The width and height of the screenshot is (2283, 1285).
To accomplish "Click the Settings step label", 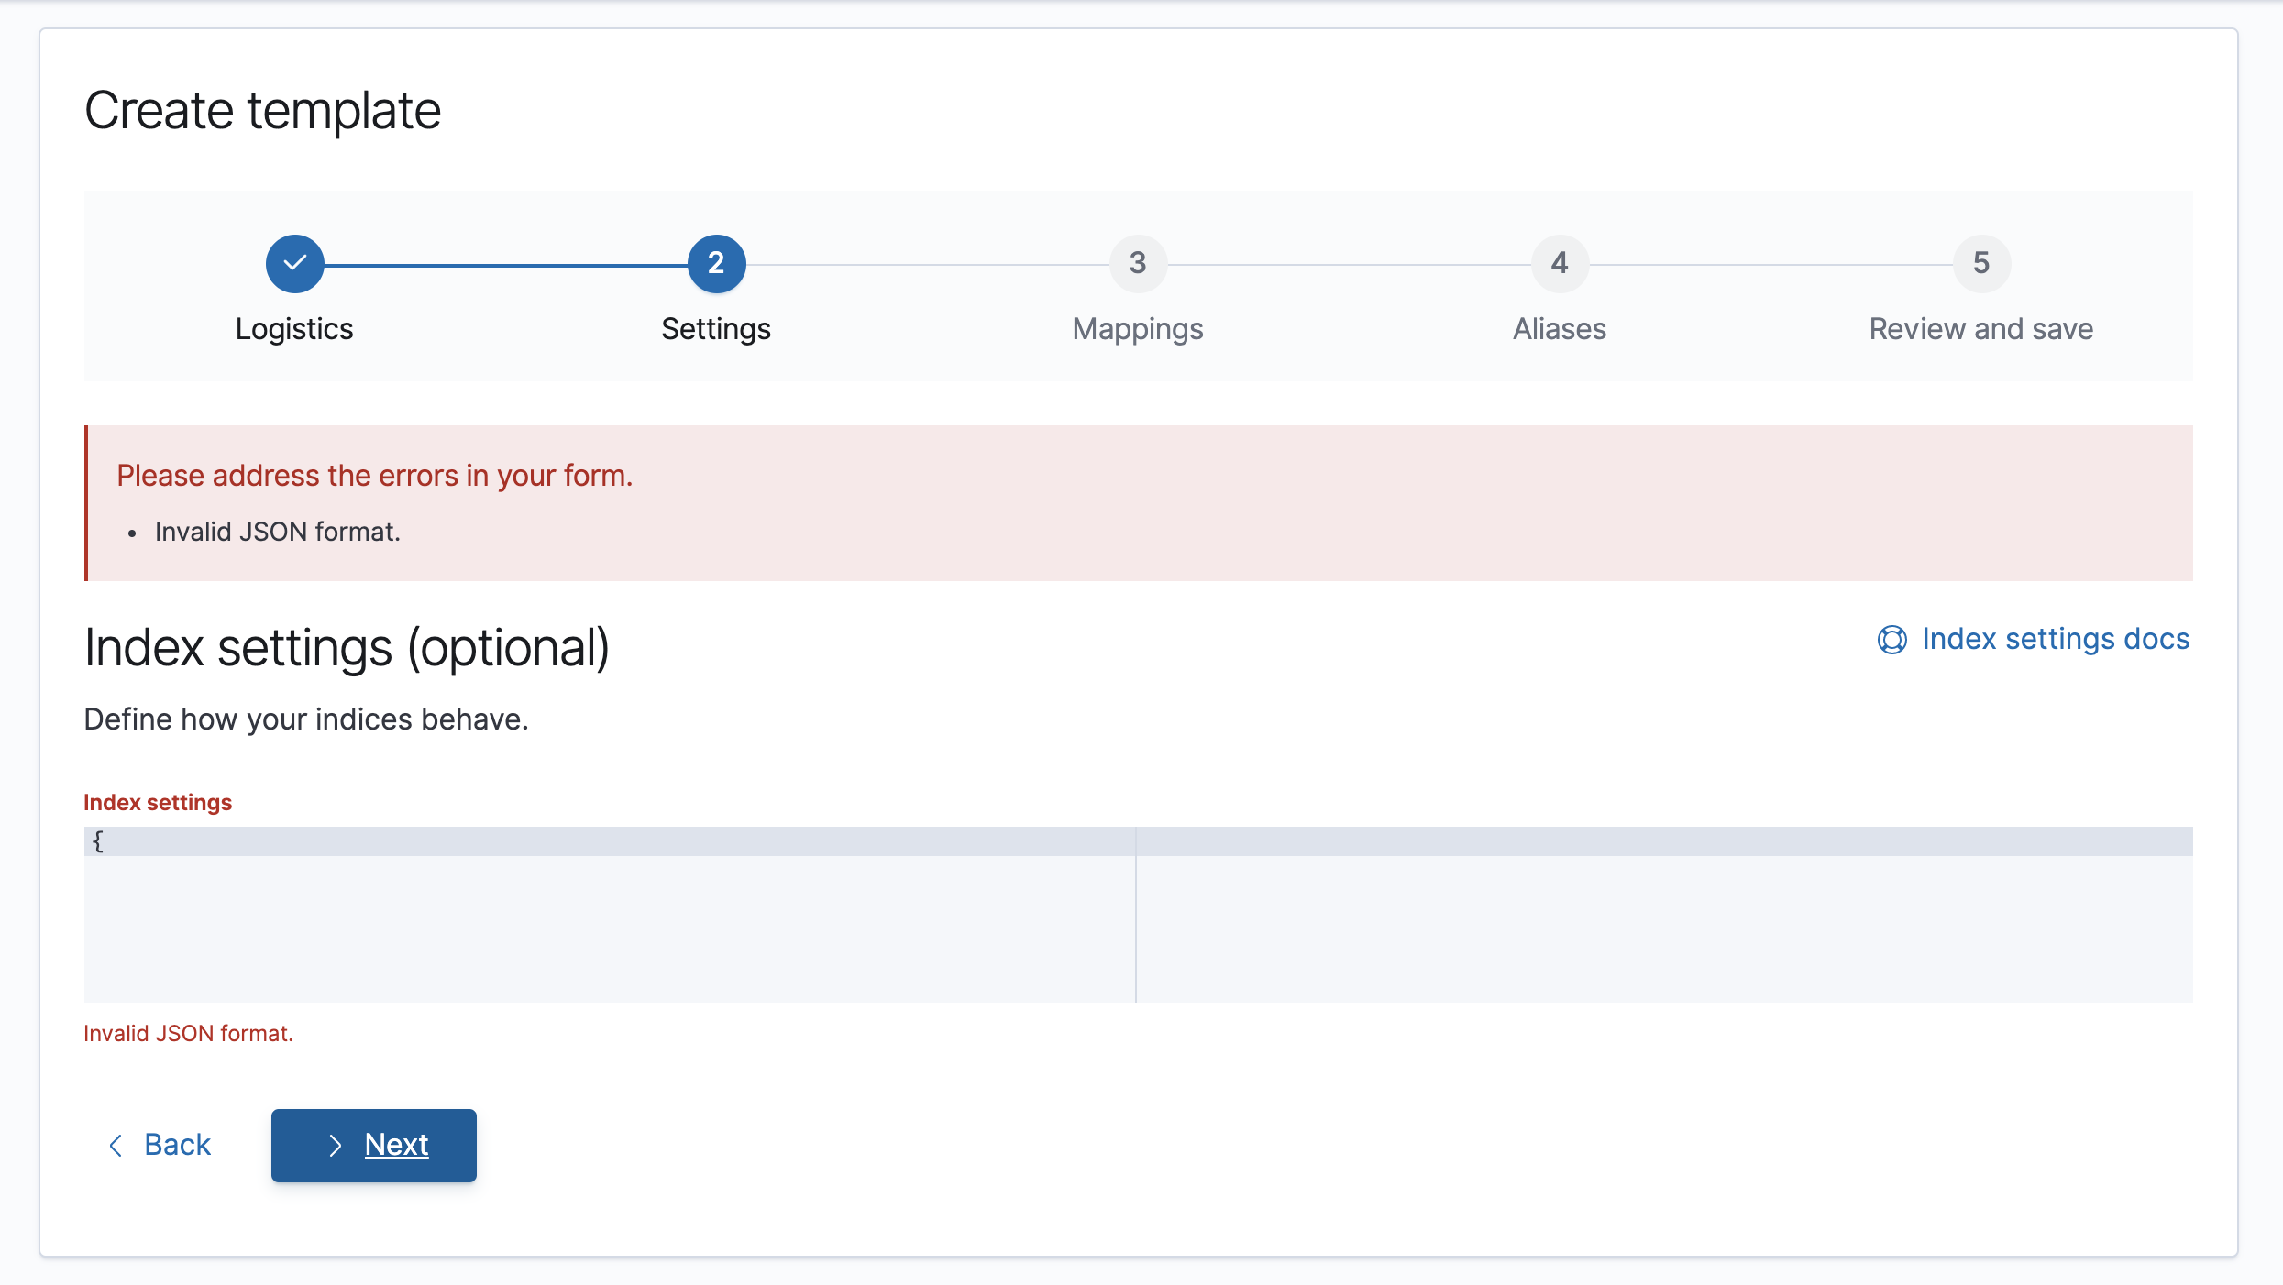I will (716, 329).
